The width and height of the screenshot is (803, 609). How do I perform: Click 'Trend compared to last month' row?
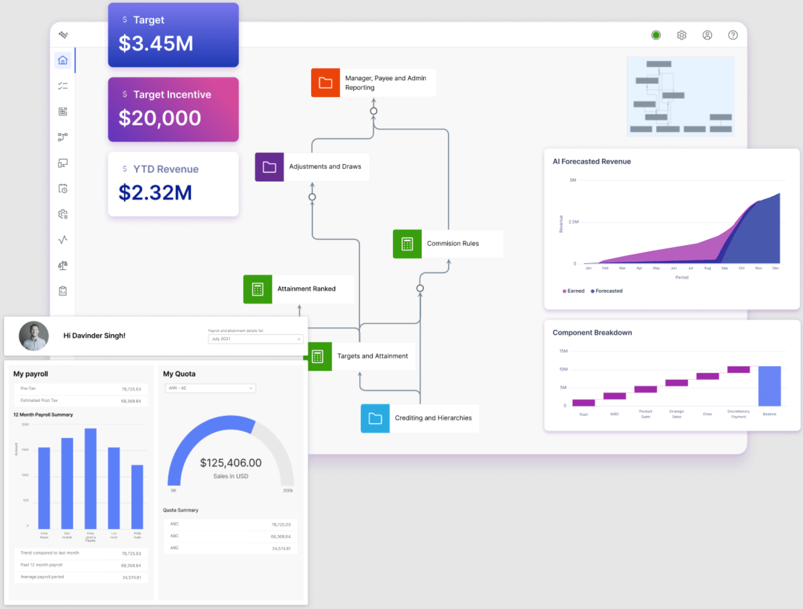pos(80,553)
